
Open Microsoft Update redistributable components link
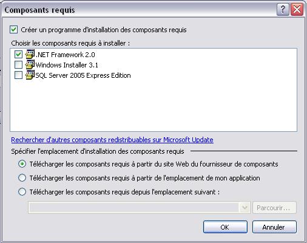[x=112, y=140]
